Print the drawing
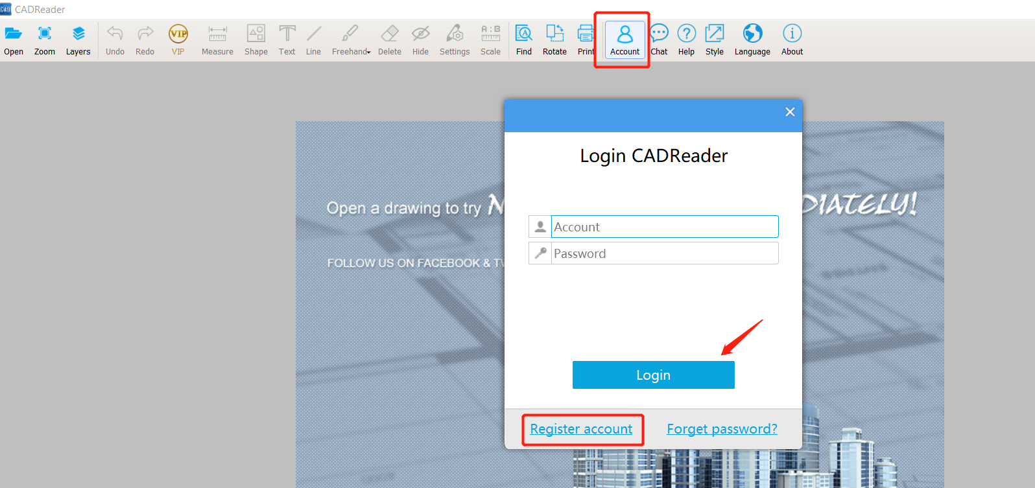The height and width of the screenshot is (488, 1035). click(586, 40)
